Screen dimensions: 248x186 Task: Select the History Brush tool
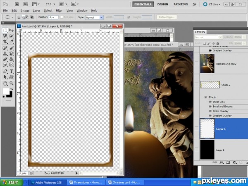coord(12,53)
